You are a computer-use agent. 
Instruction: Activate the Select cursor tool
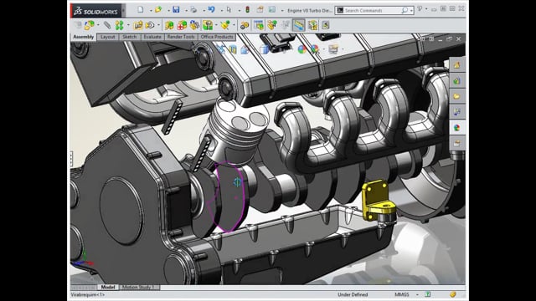coord(229,9)
